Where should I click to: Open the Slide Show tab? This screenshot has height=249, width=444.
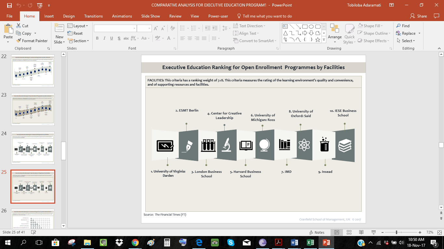(x=150, y=16)
